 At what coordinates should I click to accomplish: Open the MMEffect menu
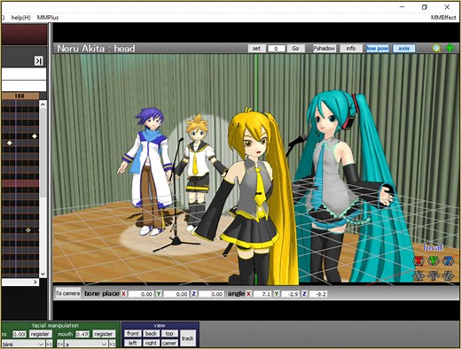coord(443,18)
